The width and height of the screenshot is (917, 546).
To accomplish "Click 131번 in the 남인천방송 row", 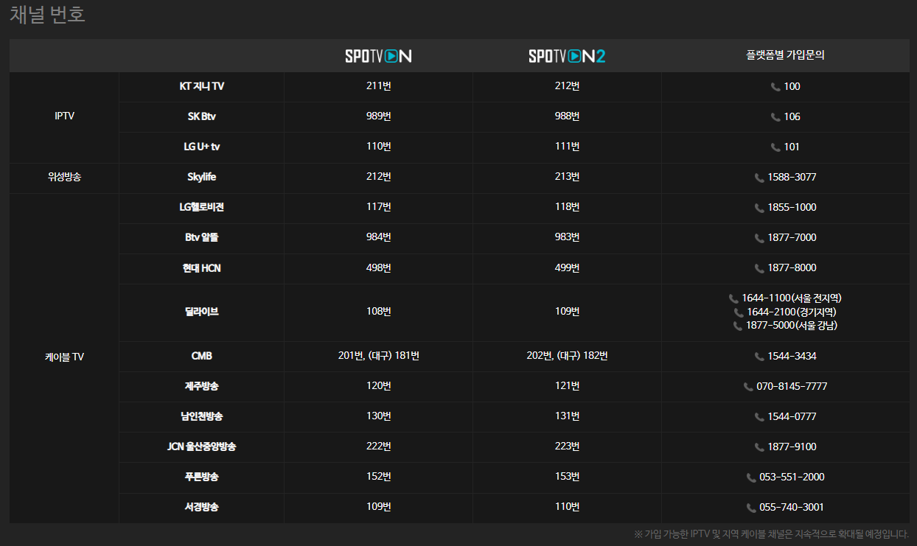I will (x=568, y=416).
